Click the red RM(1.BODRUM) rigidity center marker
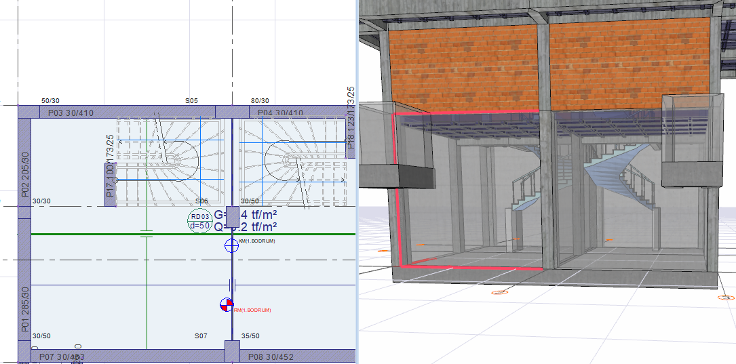 [226, 305]
